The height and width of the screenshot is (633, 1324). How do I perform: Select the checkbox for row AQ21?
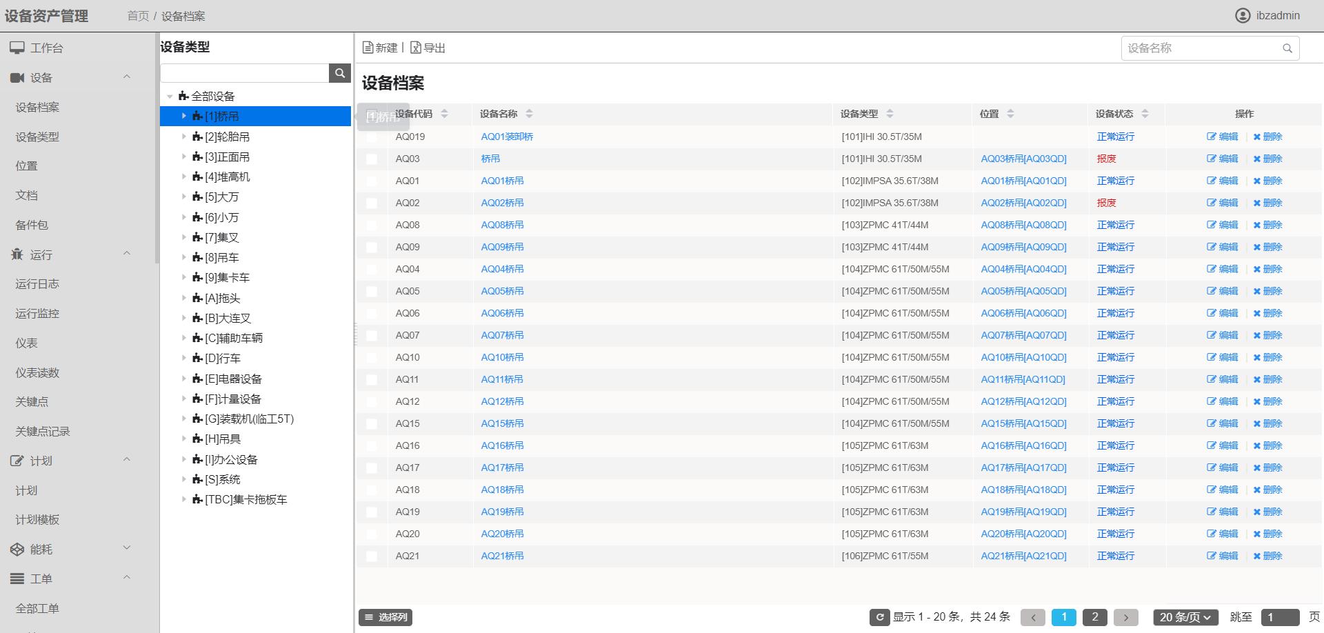coord(372,556)
